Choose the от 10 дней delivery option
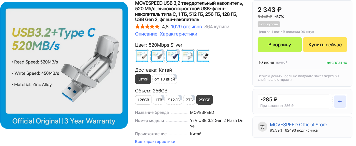Viewport: 356px width, 146px height. 165,79
